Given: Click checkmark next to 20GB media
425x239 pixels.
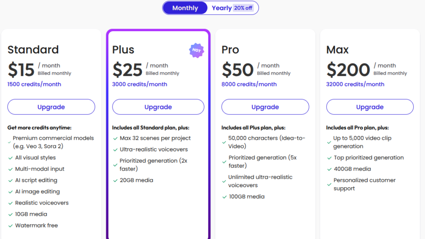Looking at the screenshot, I should 115,180.
